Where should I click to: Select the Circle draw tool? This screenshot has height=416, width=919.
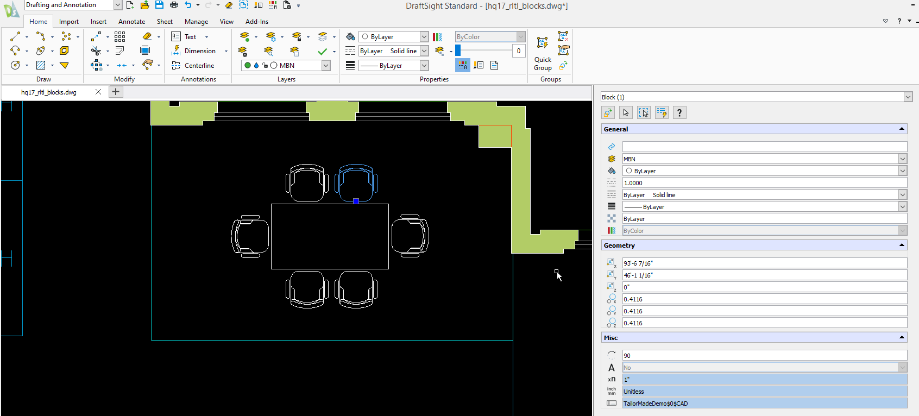pos(15,65)
